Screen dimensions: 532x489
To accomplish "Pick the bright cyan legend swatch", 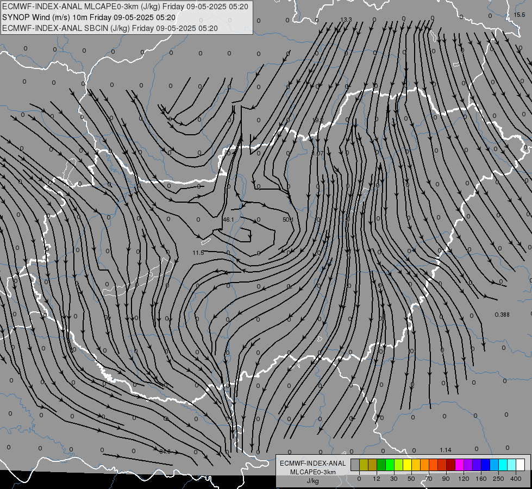I will 503,465.
